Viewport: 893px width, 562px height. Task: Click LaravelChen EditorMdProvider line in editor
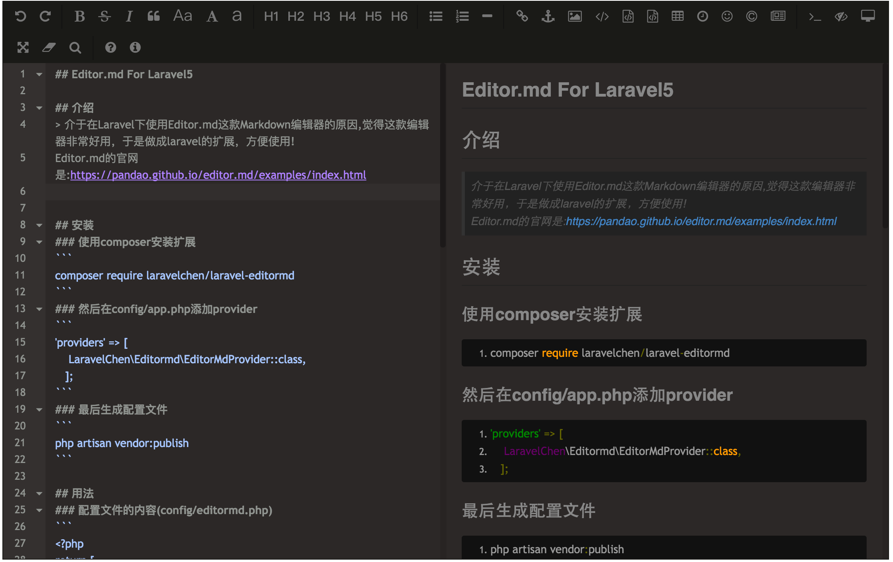point(187,360)
